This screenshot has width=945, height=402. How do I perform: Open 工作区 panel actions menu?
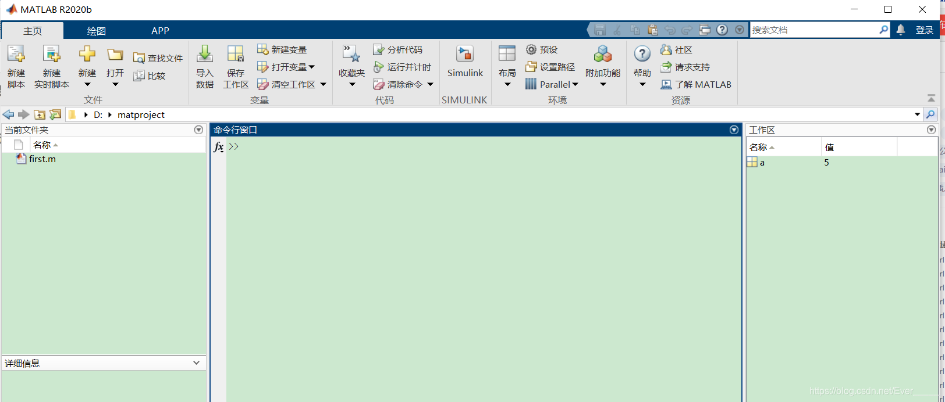(x=931, y=130)
